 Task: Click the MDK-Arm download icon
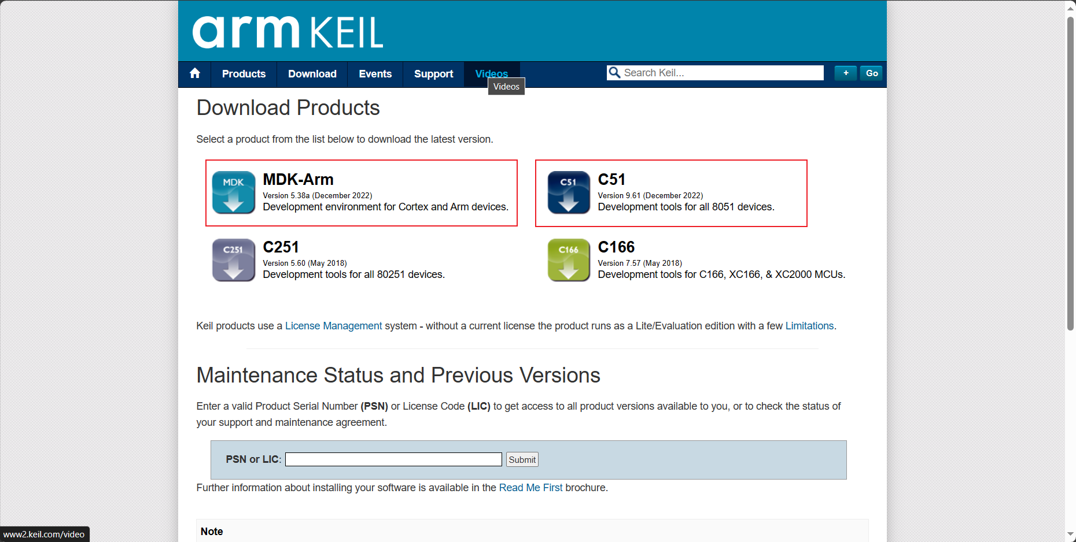click(233, 192)
